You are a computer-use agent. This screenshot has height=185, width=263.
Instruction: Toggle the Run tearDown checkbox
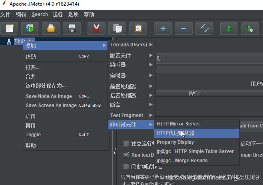pos(126,155)
